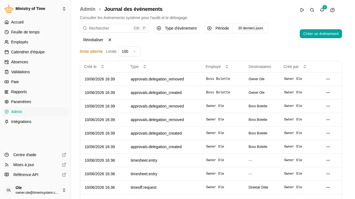Click the Ministry of Time crown logo
This screenshot has height=199, width=355.
9,9
